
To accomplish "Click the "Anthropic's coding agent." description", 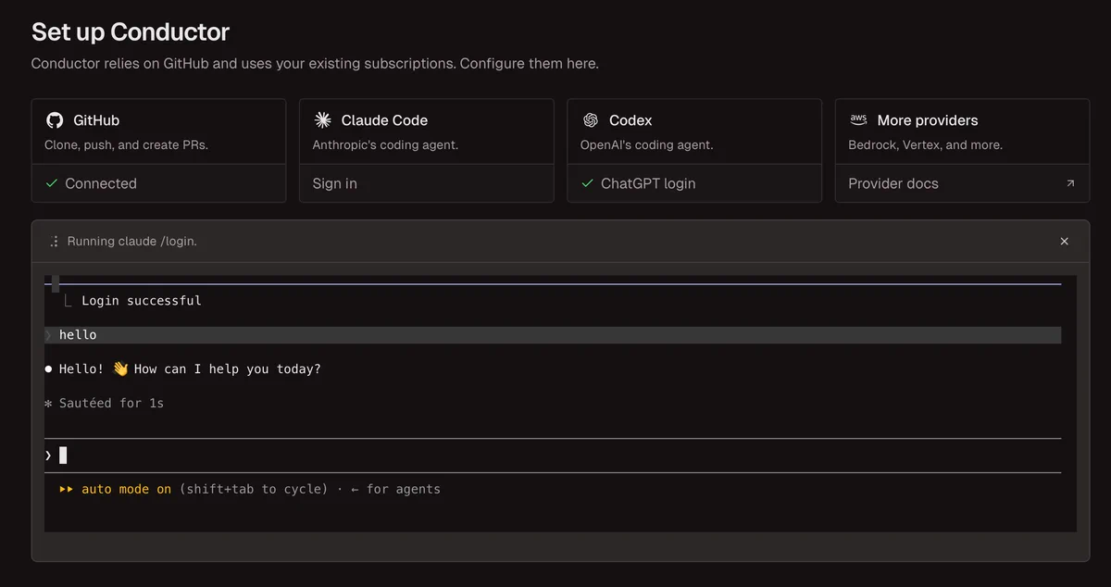I will [385, 144].
